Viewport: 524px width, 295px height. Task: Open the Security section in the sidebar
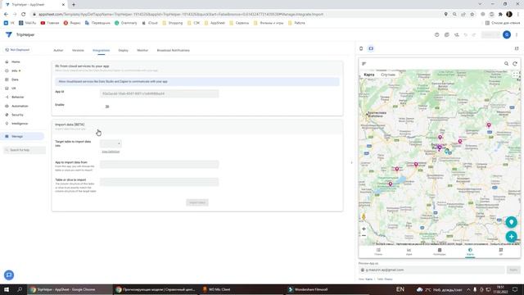coord(17,115)
